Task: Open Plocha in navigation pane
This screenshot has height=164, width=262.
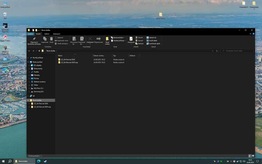Action: point(36,78)
